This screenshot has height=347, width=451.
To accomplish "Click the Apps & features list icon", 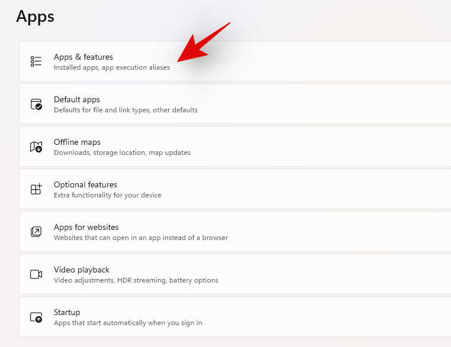I will coord(36,61).
